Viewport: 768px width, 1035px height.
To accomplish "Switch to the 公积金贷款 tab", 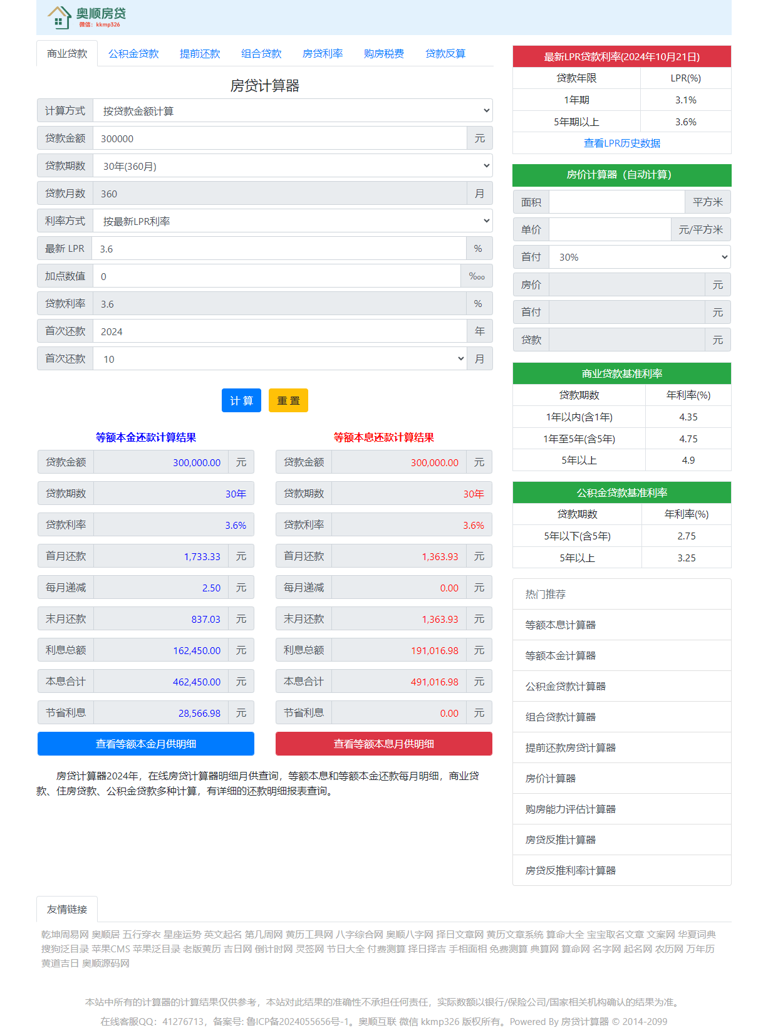I will [x=133, y=54].
